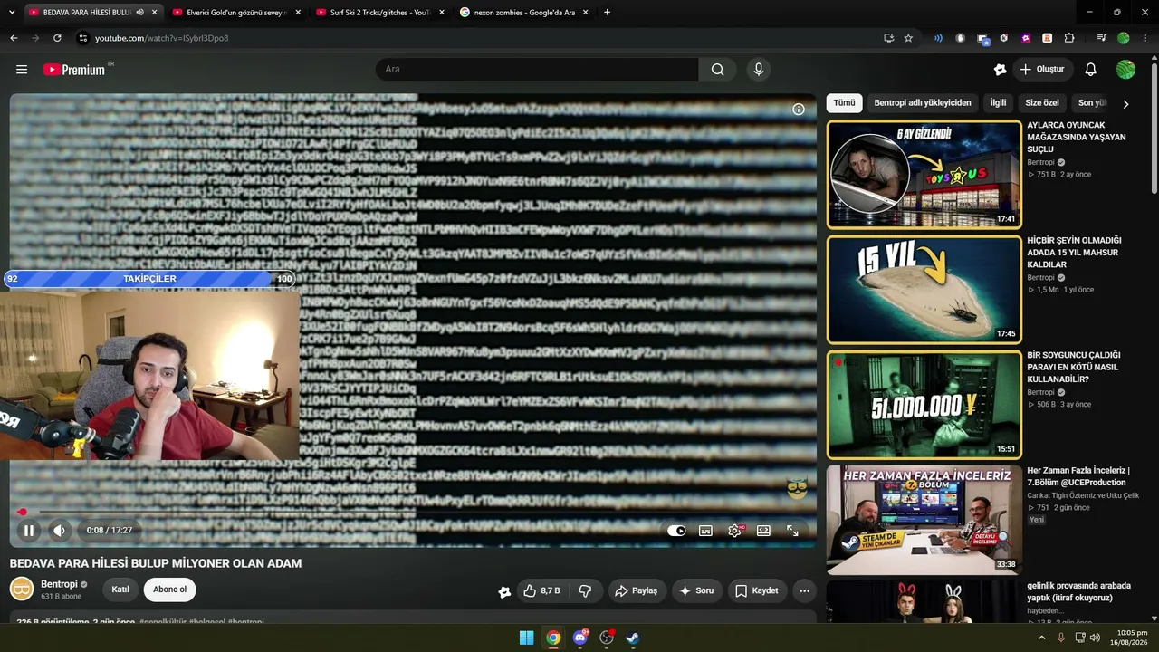Click the Katıl join button
The width and height of the screenshot is (1159, 652).
tap(120, 590)
